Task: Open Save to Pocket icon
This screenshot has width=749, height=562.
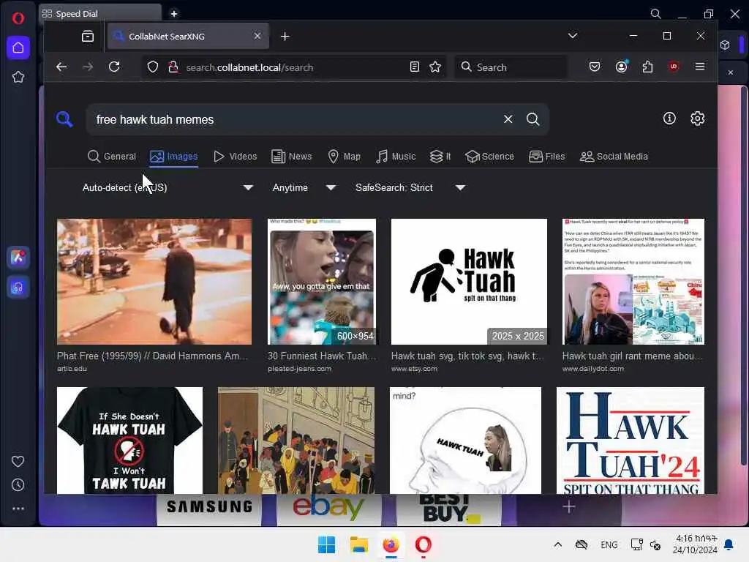Action: 595,67
